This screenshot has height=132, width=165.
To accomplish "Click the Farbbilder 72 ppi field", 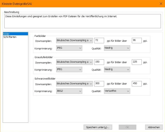I will (x=99, y=40).
